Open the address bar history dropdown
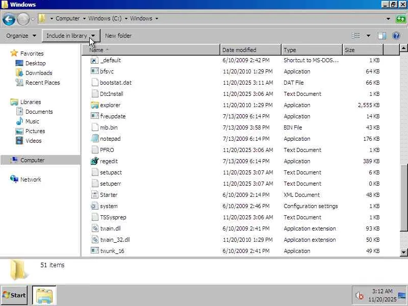The width and height of the screenshot is (408, 306). click(388, 19)
